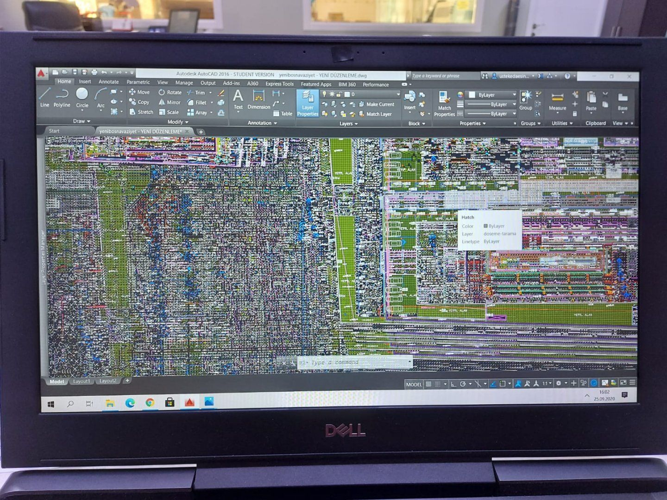The image size is (667, 500).
Task: Open the Insert ribbon tab
Action: pyautogui.click(x=85, y=81)
